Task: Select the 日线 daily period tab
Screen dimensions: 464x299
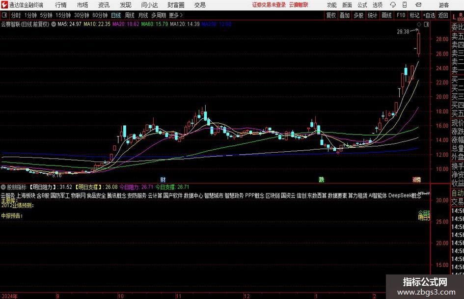Action: click(x=116, y=15)
